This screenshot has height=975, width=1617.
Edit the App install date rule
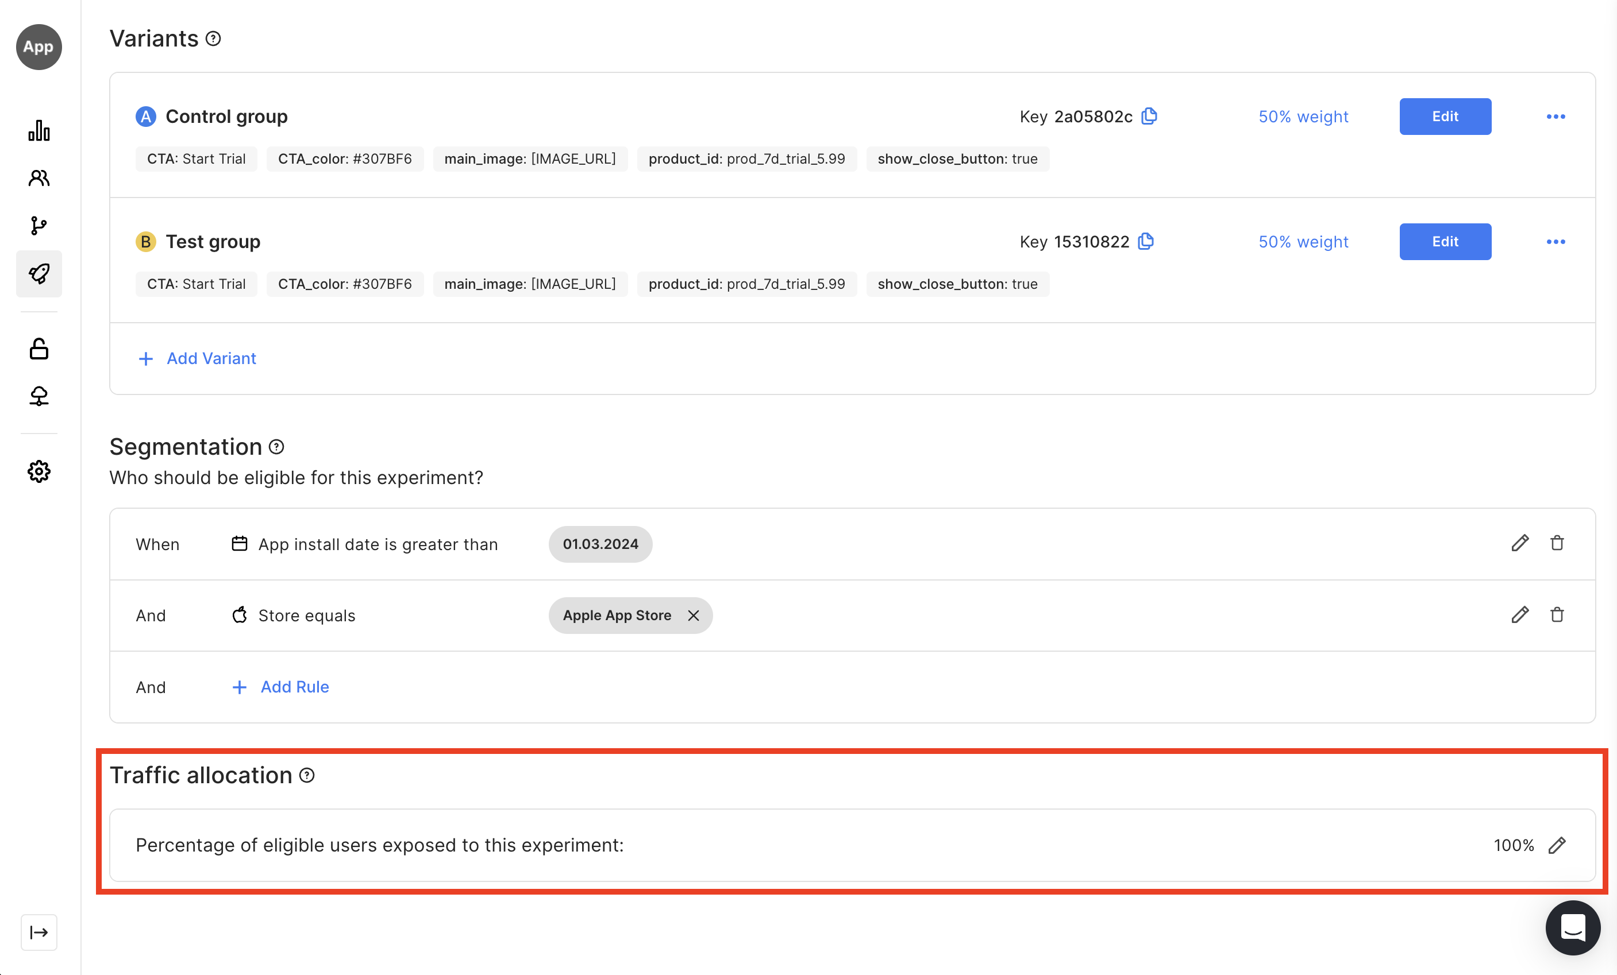point(1520,543)
